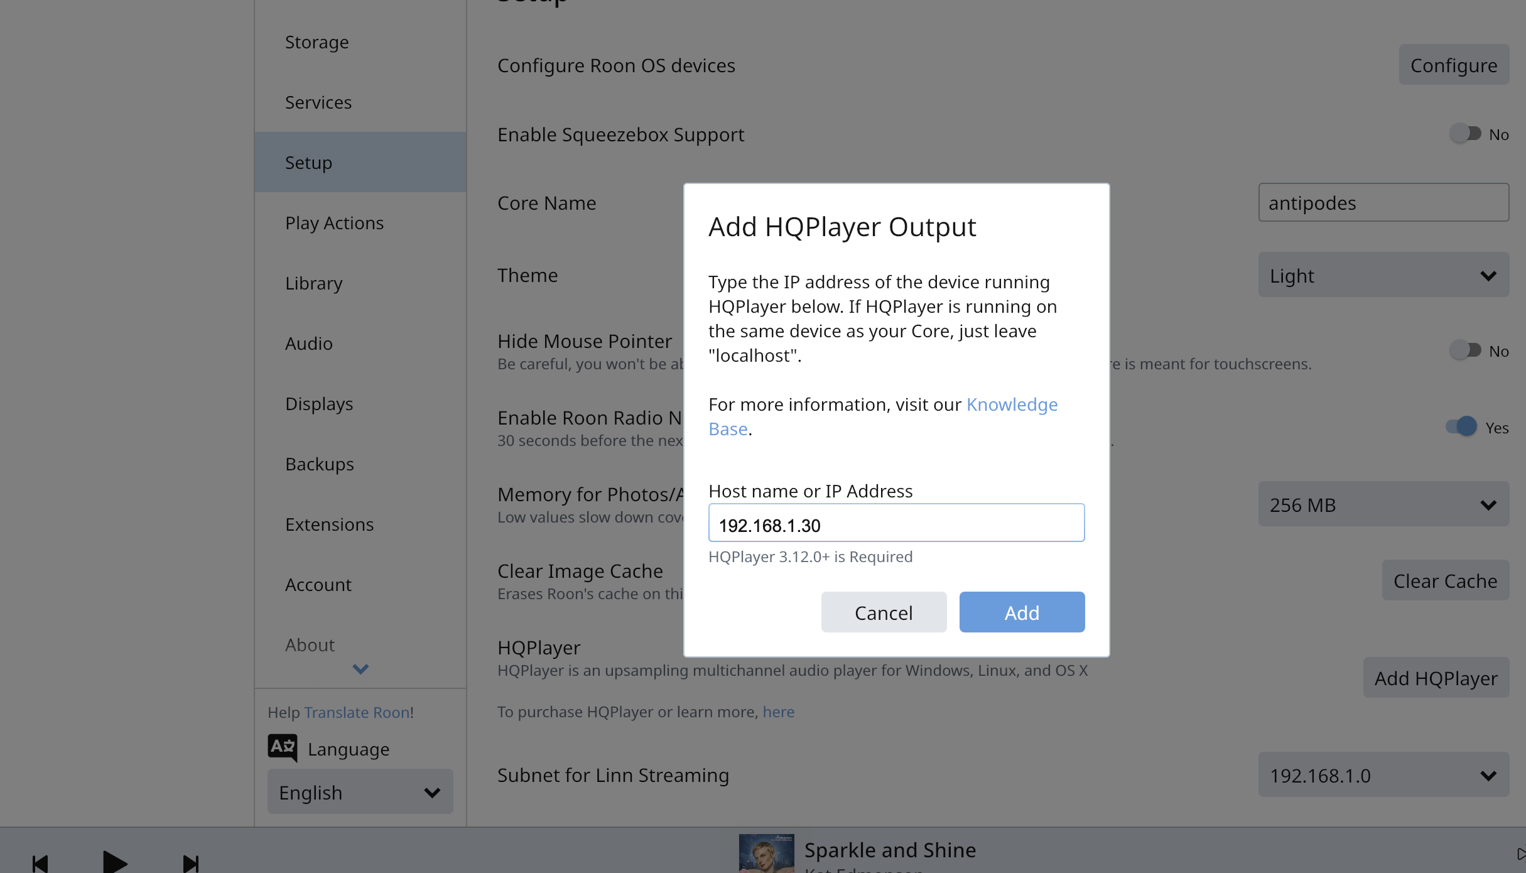Turn off Enable Roon Radio switch

(1461, 426)
